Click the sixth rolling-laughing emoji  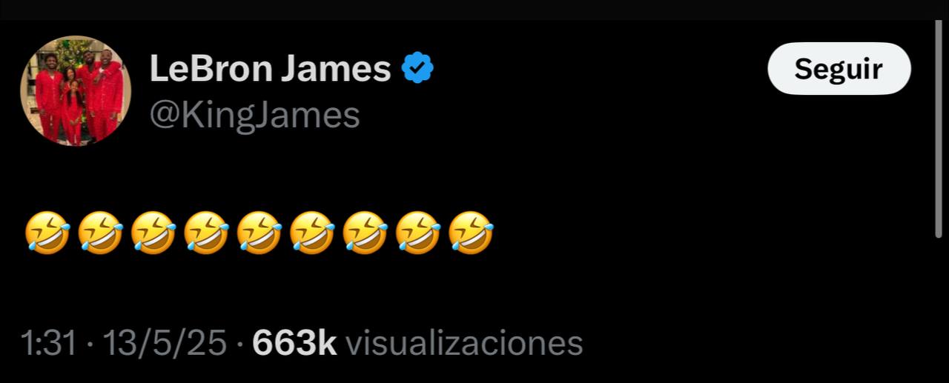tap(312, 233)
